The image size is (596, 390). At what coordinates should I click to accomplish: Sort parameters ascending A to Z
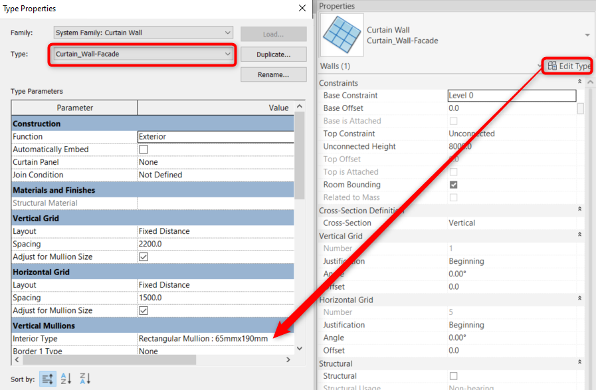(x=64, y=378)
